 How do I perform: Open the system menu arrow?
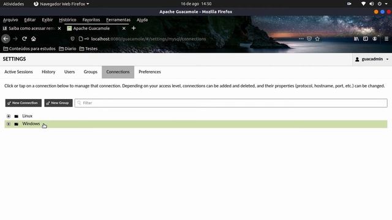tap(386, 4)
